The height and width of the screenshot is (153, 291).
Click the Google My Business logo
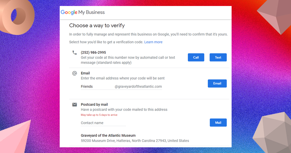[83, 13]
